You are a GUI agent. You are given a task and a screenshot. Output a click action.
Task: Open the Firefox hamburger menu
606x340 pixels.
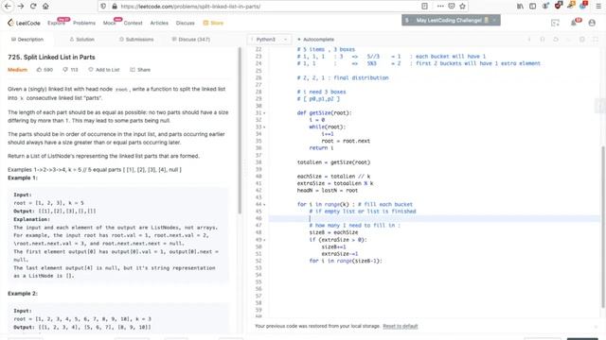598,7
